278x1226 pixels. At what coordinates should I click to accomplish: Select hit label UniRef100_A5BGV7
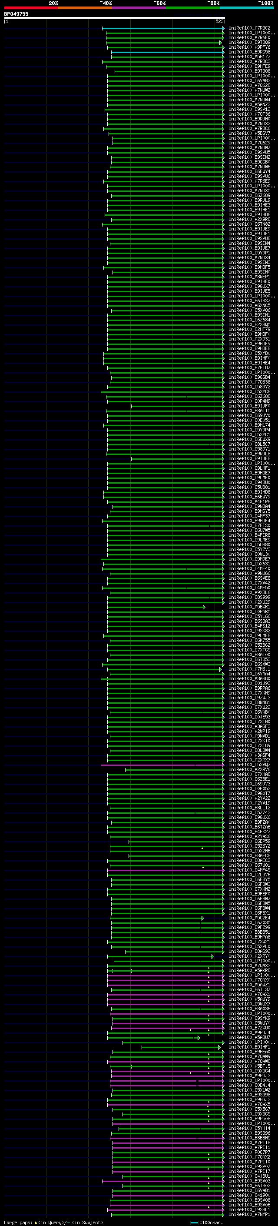pyautogui.click(x=249, y=133)
